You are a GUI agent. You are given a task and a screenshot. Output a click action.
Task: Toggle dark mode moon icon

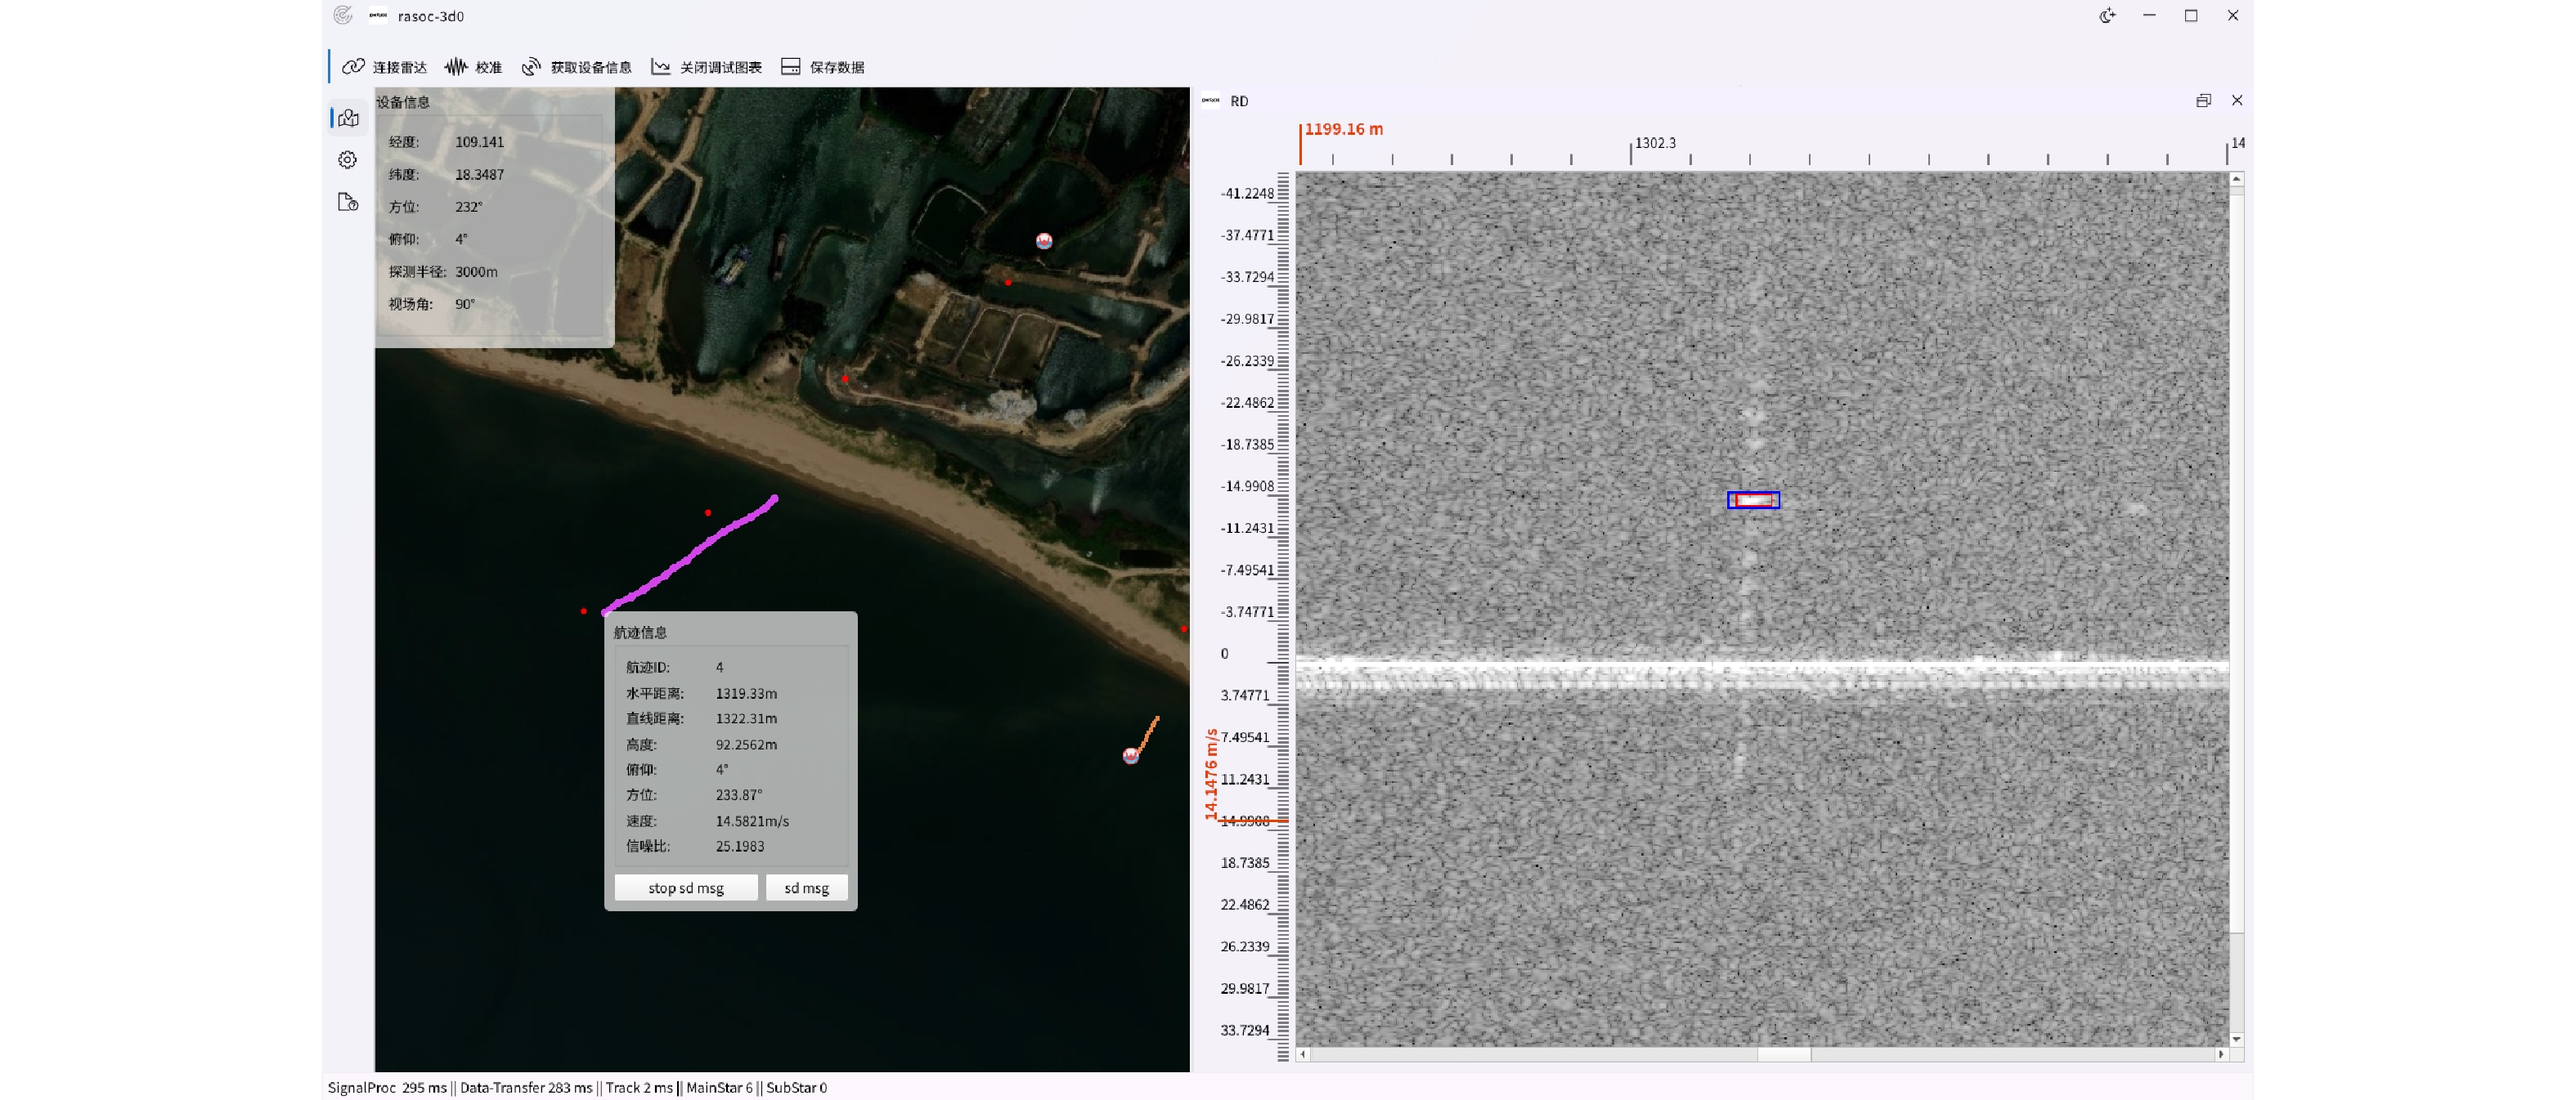(x=2107, y=16)
